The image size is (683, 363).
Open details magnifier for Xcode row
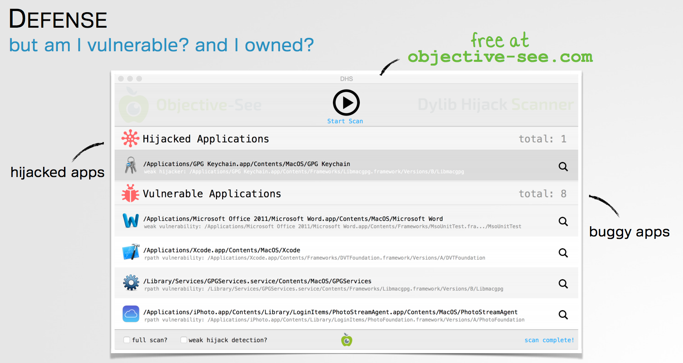pyautogui.click(x=563, y=253)
